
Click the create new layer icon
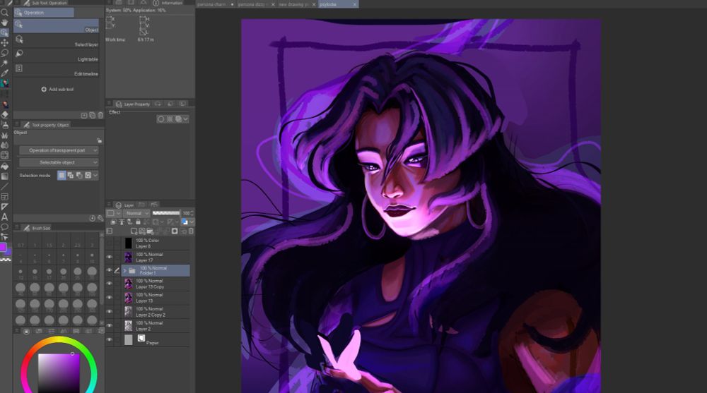click(x=134, y=231)
